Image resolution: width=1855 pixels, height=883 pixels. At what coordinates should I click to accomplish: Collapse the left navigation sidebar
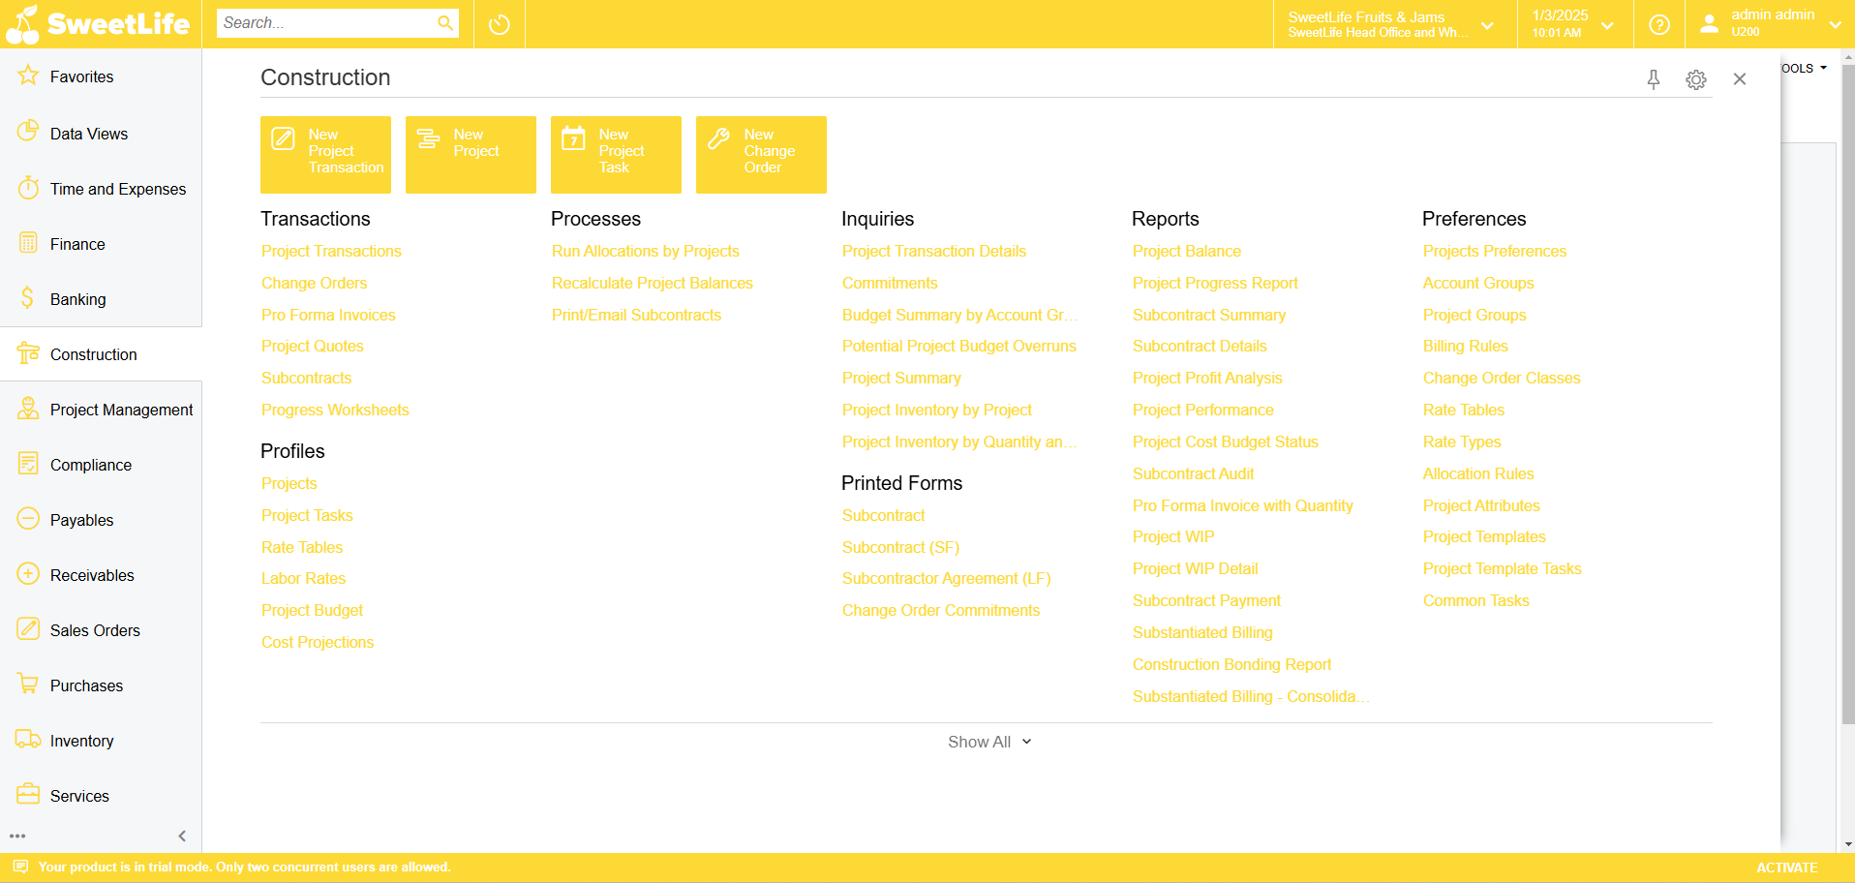tap(182, 836)
